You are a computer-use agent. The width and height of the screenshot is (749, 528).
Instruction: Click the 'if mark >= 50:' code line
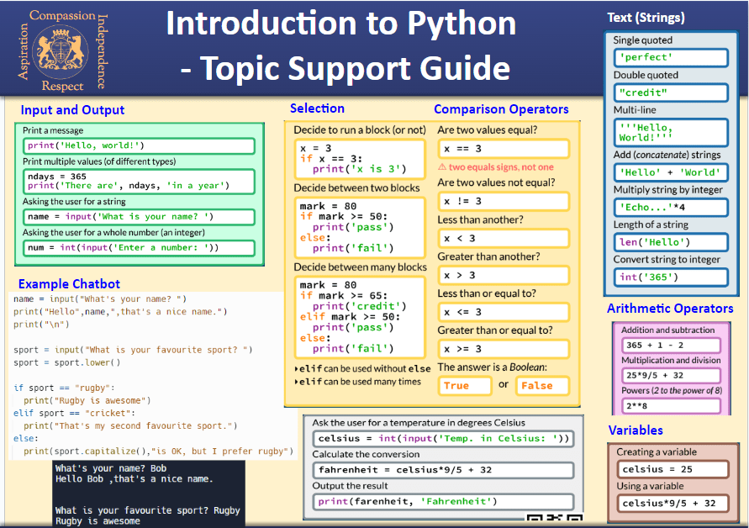point(344,216)
